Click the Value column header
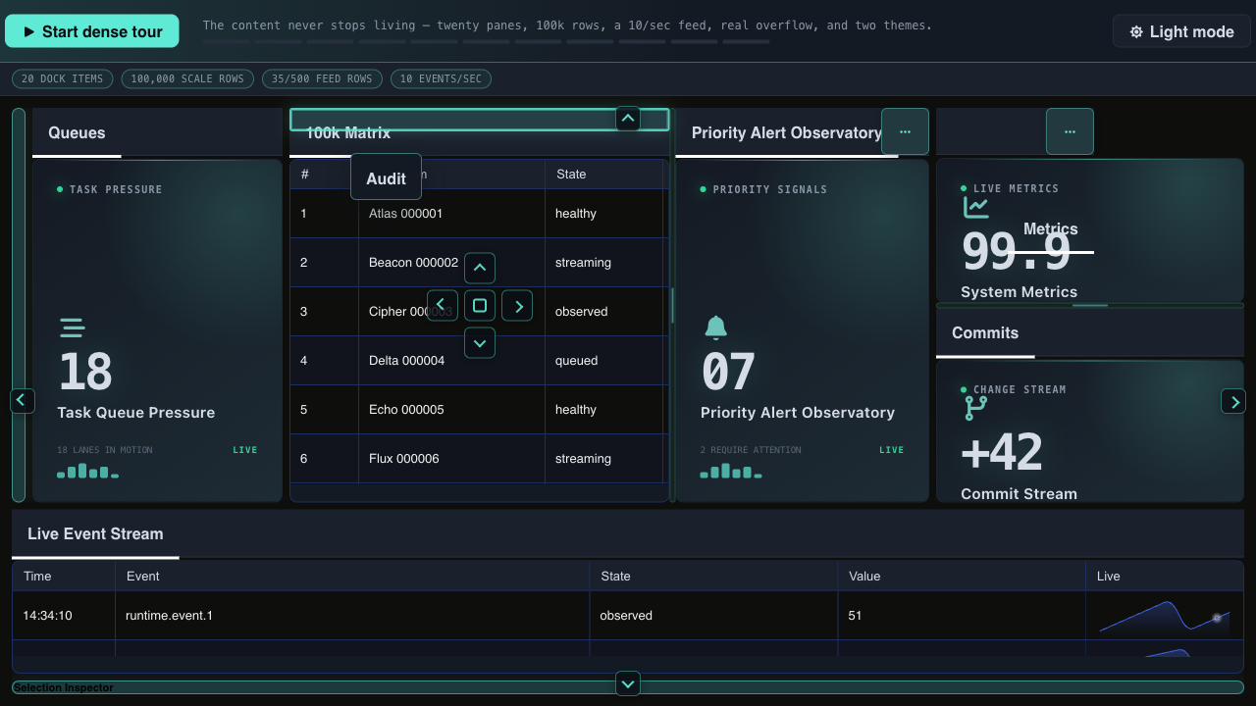The width and height of the screenshot is (1256, 706). (x=962, y=577)
